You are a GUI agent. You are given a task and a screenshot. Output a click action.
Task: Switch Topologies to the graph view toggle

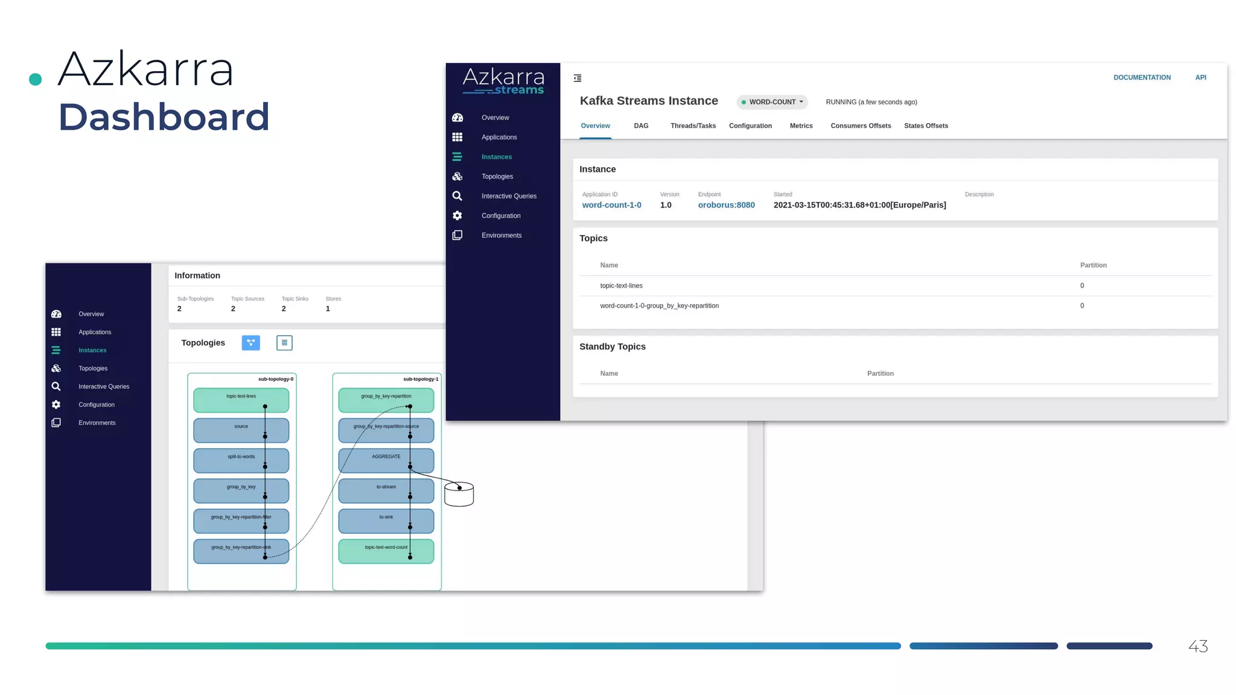click(250, 343)
